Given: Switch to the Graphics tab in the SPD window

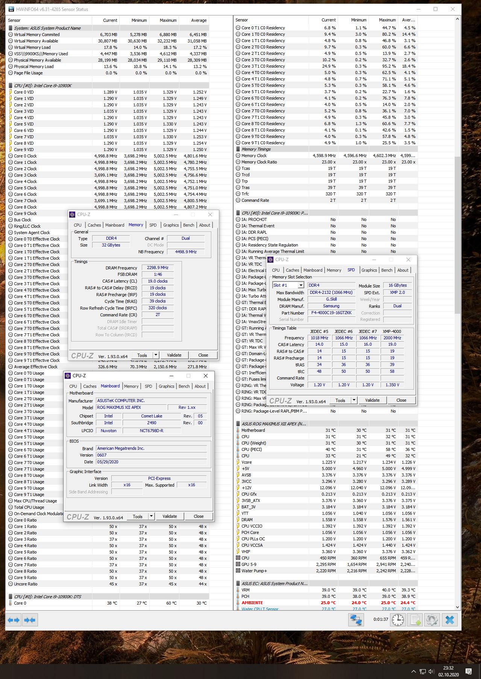Looking at the screenshot, I should (369, 270).
